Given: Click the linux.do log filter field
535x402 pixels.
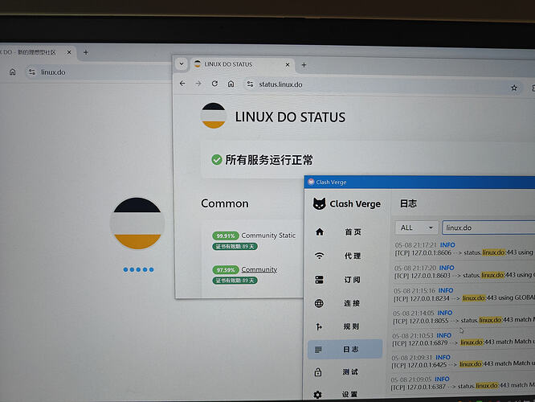Looking at the screenshot, I should pyautogui.click(x=488, y=228).
